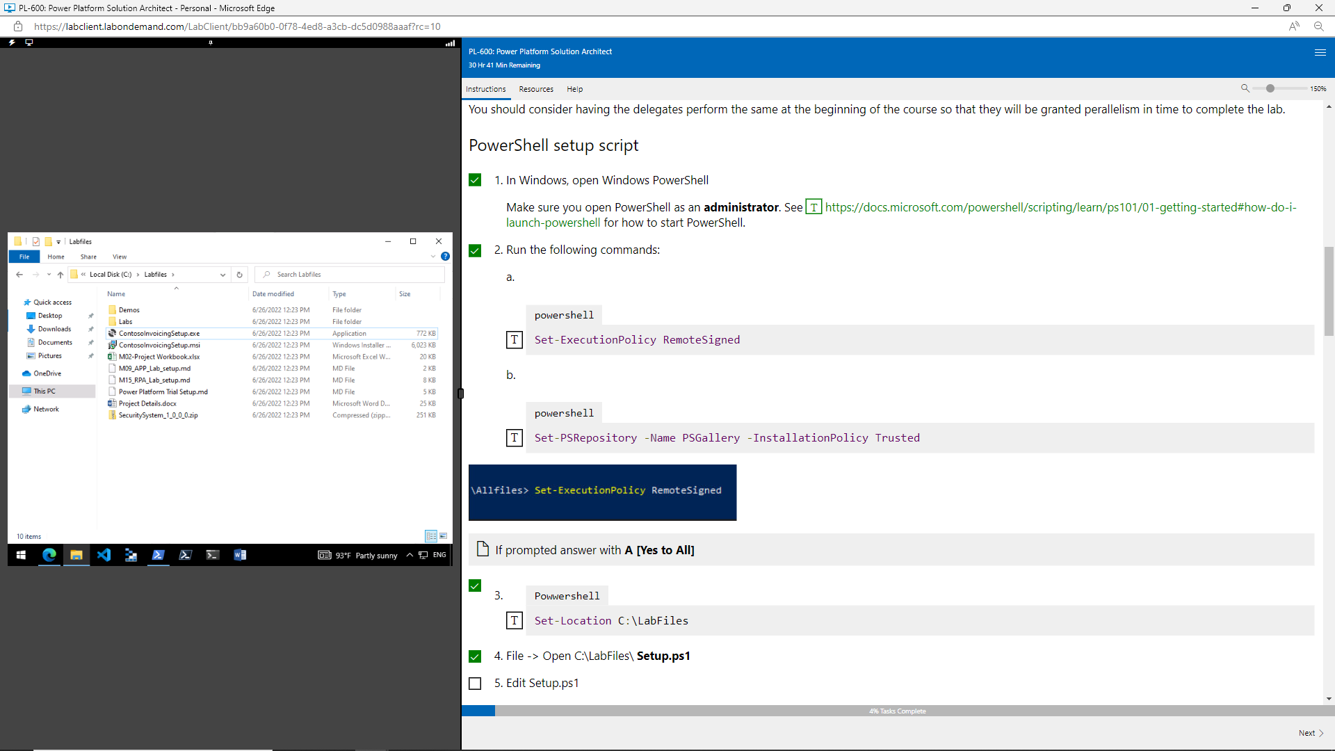Open the lab hamburger menu icon
This screenshot has height=751, width=1335.
tap(1320, 52)
